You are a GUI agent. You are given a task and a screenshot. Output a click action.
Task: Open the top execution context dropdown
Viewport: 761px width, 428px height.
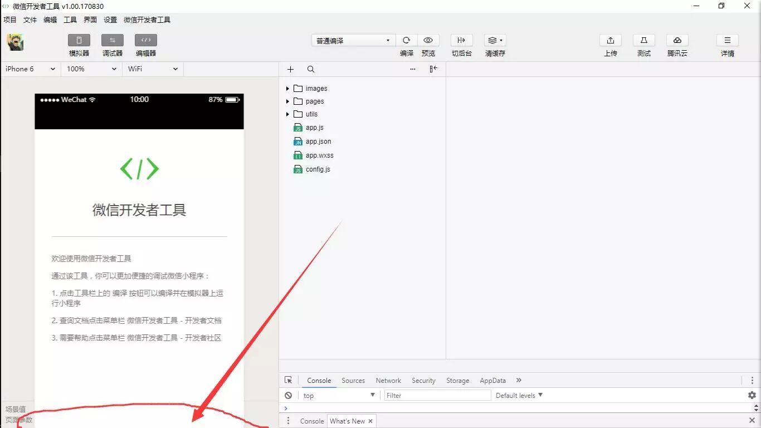(x=339, y=395)
